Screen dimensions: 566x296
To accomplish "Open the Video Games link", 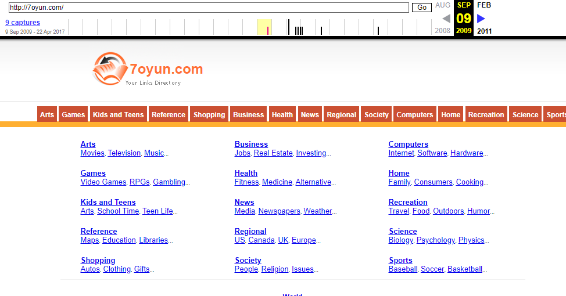I will click(103, 182).
